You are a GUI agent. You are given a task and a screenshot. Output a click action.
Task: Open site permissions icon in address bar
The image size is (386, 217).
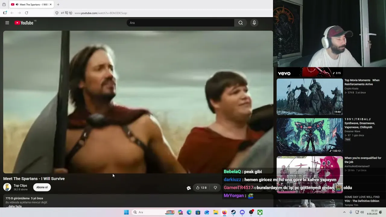point(62,13)
